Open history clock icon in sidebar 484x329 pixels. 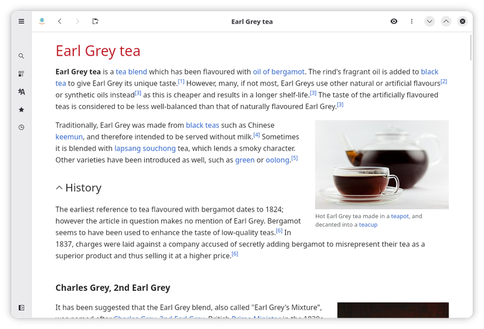tap(21, 127)
